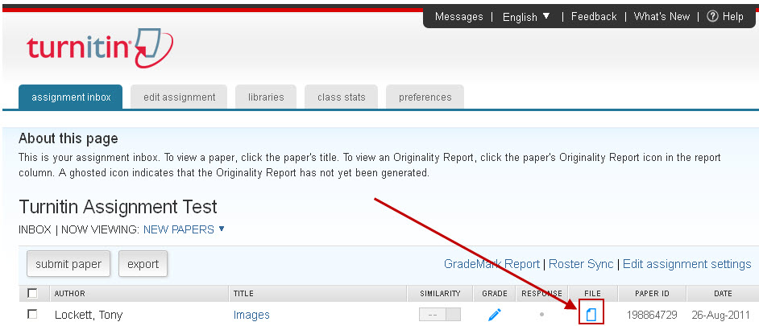Sort by the DATE column header
The width and height of the screenshot is (759, 326).
(x=723, y=294)
